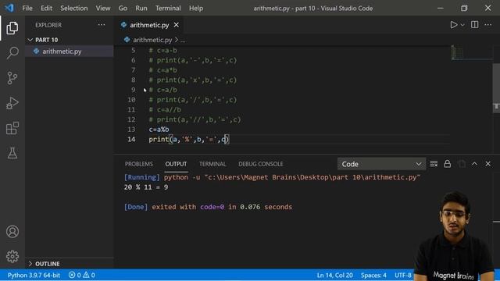Open editor more actions ellipsis

coord(487,25)
